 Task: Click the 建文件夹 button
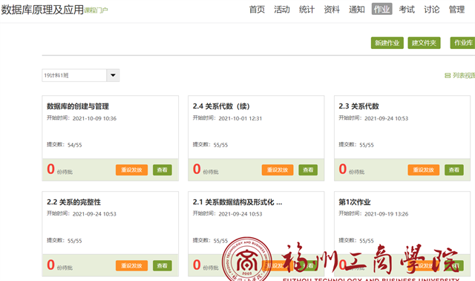click(x=424, y=43)
